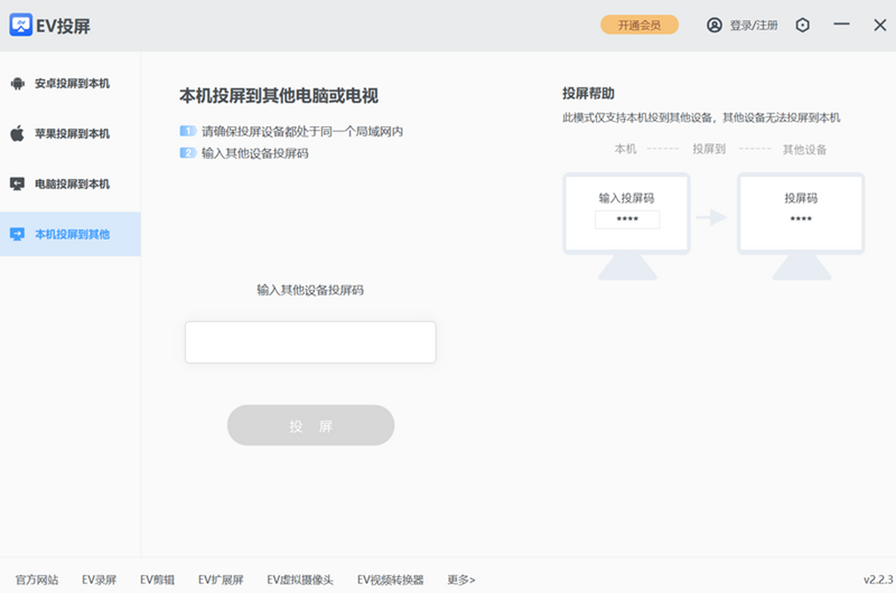Screen dimensions: 896x593
Task: Minimize the EV投屏 window
Action: point(842,25)
